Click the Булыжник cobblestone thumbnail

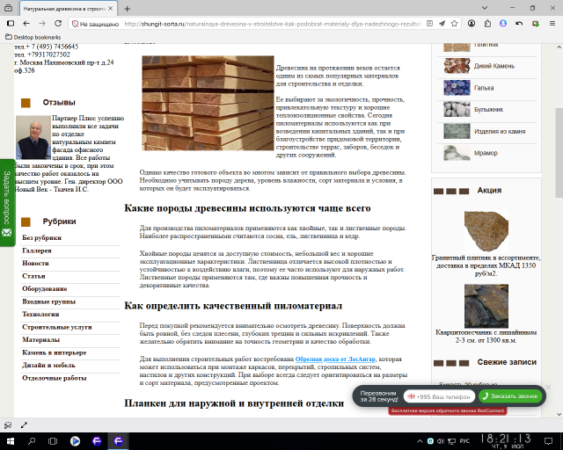click(x=457, y=110)
